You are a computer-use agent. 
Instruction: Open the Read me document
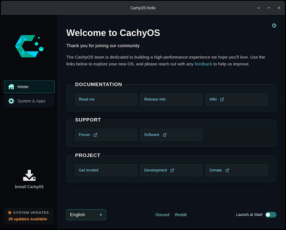(x=106, y=99)
